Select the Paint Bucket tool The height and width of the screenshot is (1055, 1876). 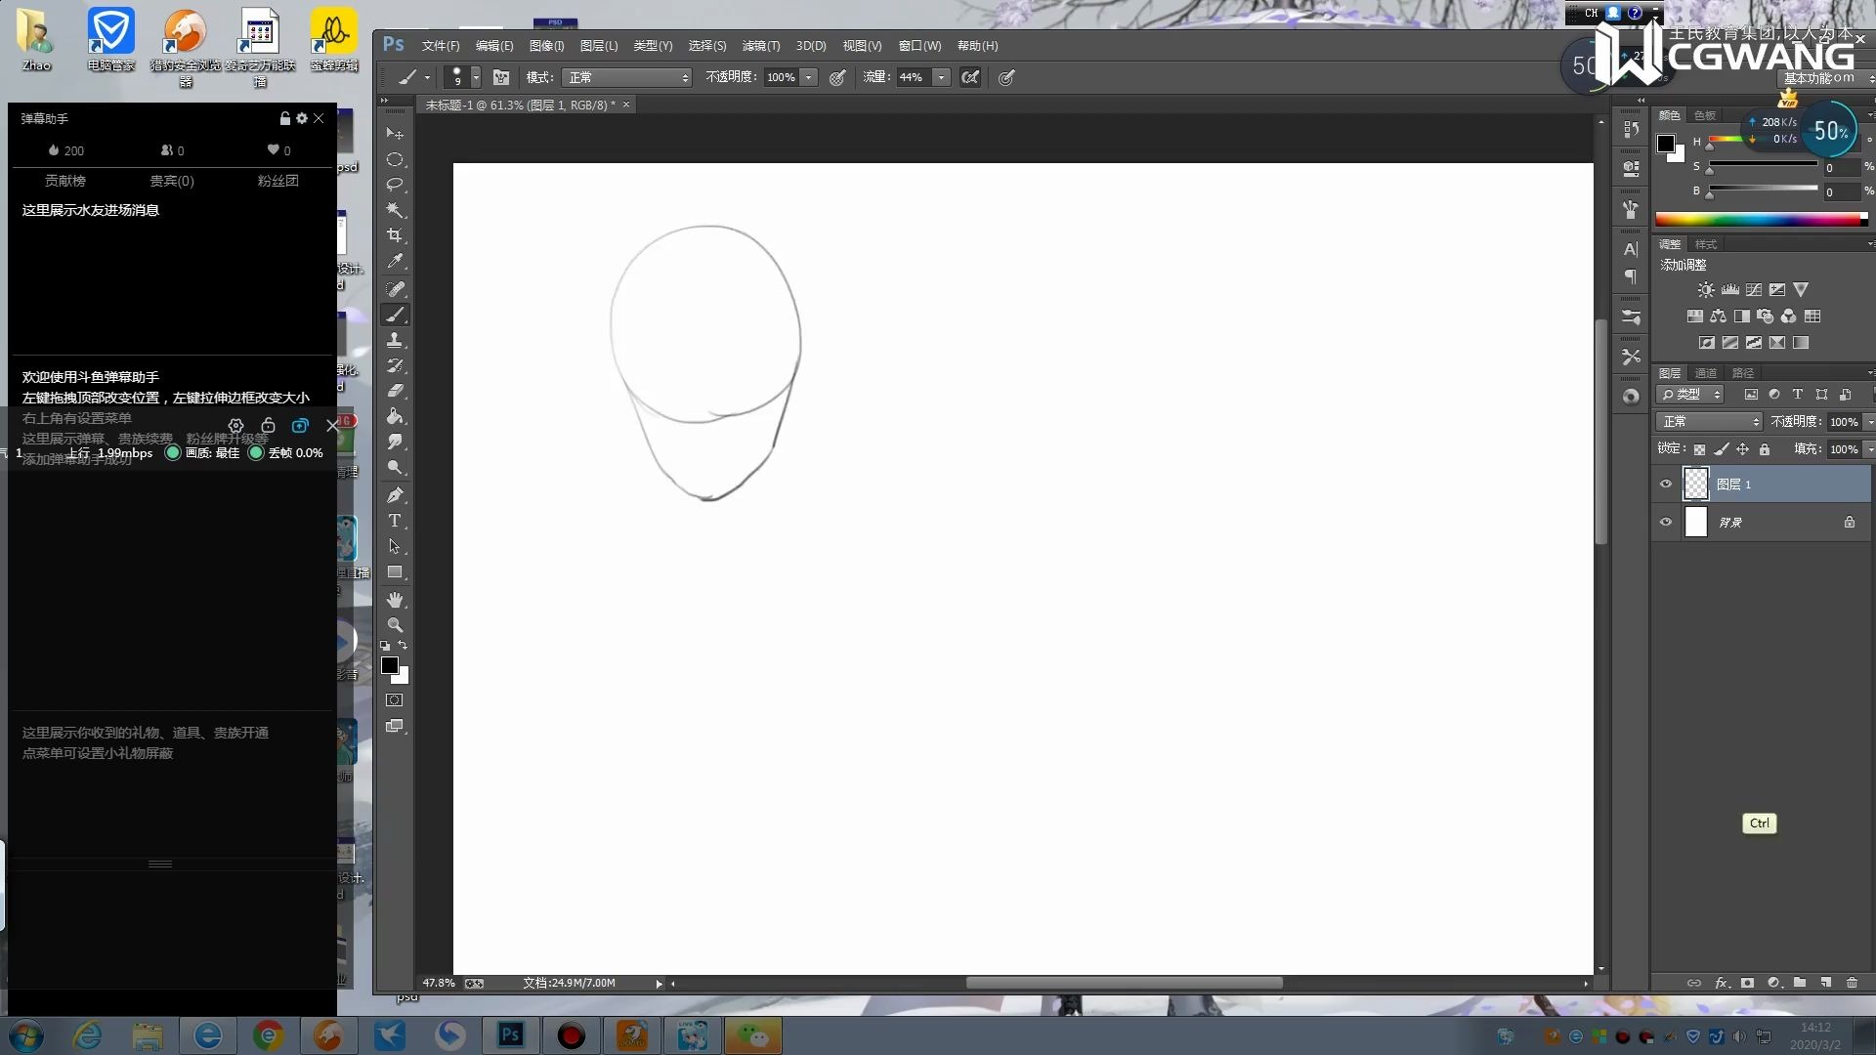[395, 416]
